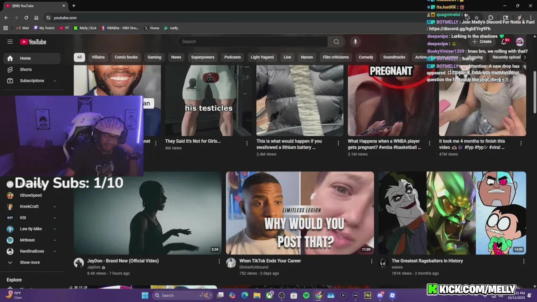Click the YouTube logo
537x302 pixels.
coord(33,42)
